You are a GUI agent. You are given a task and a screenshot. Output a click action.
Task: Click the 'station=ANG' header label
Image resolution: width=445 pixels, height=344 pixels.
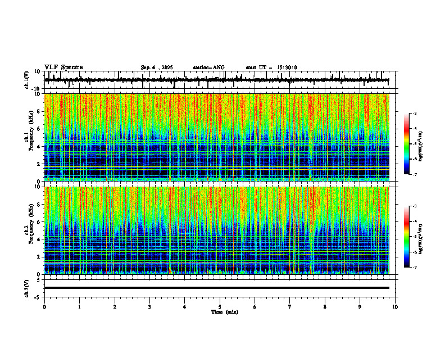(x=209, y=67)
